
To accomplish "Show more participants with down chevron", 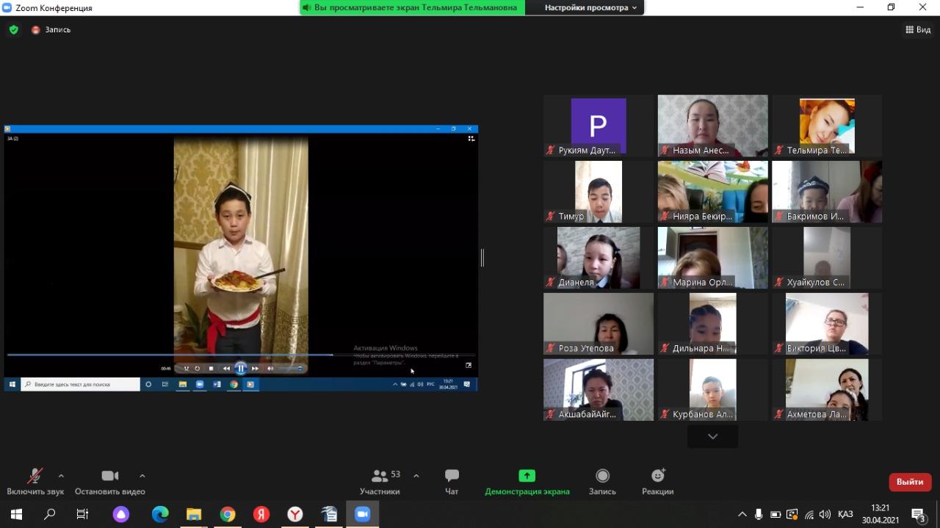I will click(712, 436).
